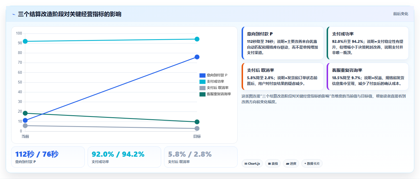The height and width of the screenshot is (179, 420).
Task: Toggle the 支付成功率 legend swatch
Action: tap(203, 81)
